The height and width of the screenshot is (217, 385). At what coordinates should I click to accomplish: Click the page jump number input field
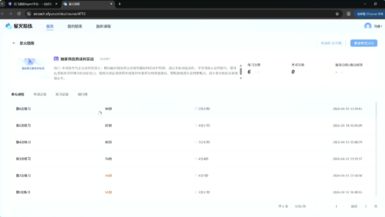pyautogui.click(x=365, y=206)
